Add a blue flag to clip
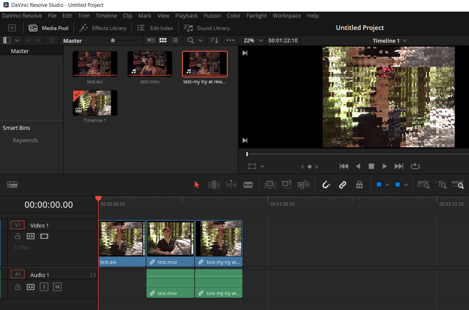Viewport: 469px width, 310px height. pos(379,185)
